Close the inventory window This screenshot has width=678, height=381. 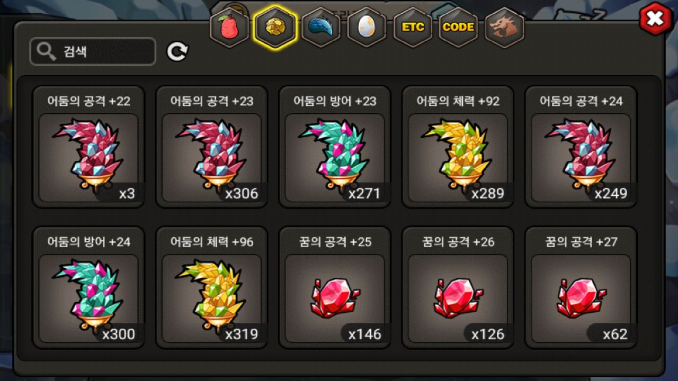pyautogui.click(x=655, y=19)
